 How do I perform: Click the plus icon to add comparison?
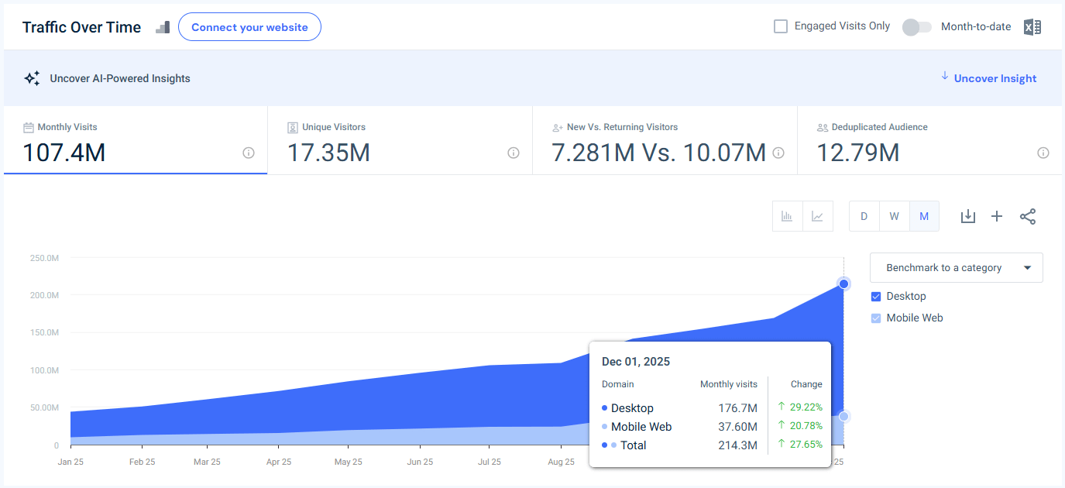[997, 216]
